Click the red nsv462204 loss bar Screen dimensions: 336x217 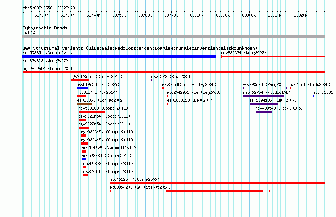pyautogui.click(x=217, y=183)
